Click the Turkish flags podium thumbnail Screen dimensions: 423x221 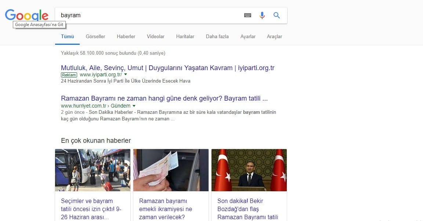pyautogui.click(x=249, y=170)
